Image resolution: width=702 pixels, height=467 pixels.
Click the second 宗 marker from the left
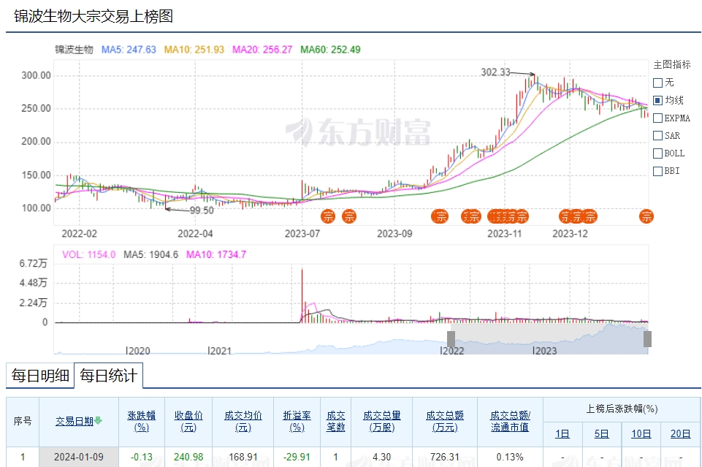(x=349, y=216)
